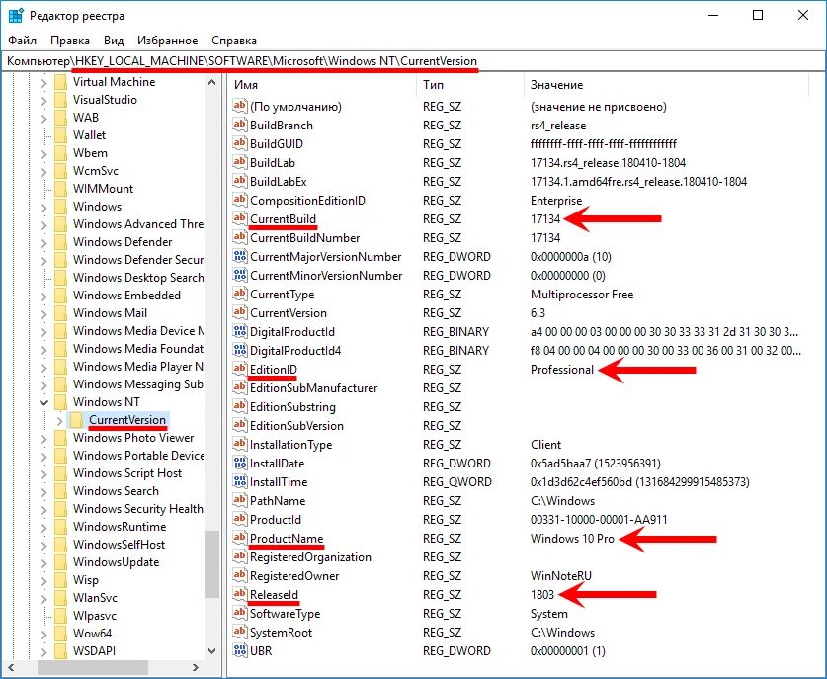
Task: Click the binary icon of CurrentMajorVersionNumber
Action: pos(240,256)
